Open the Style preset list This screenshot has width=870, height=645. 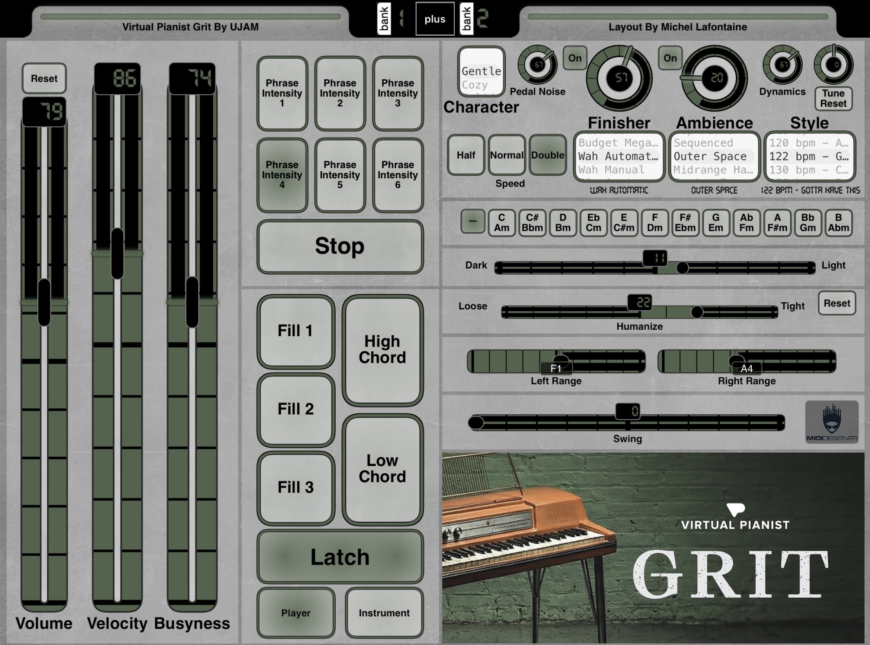810,156
